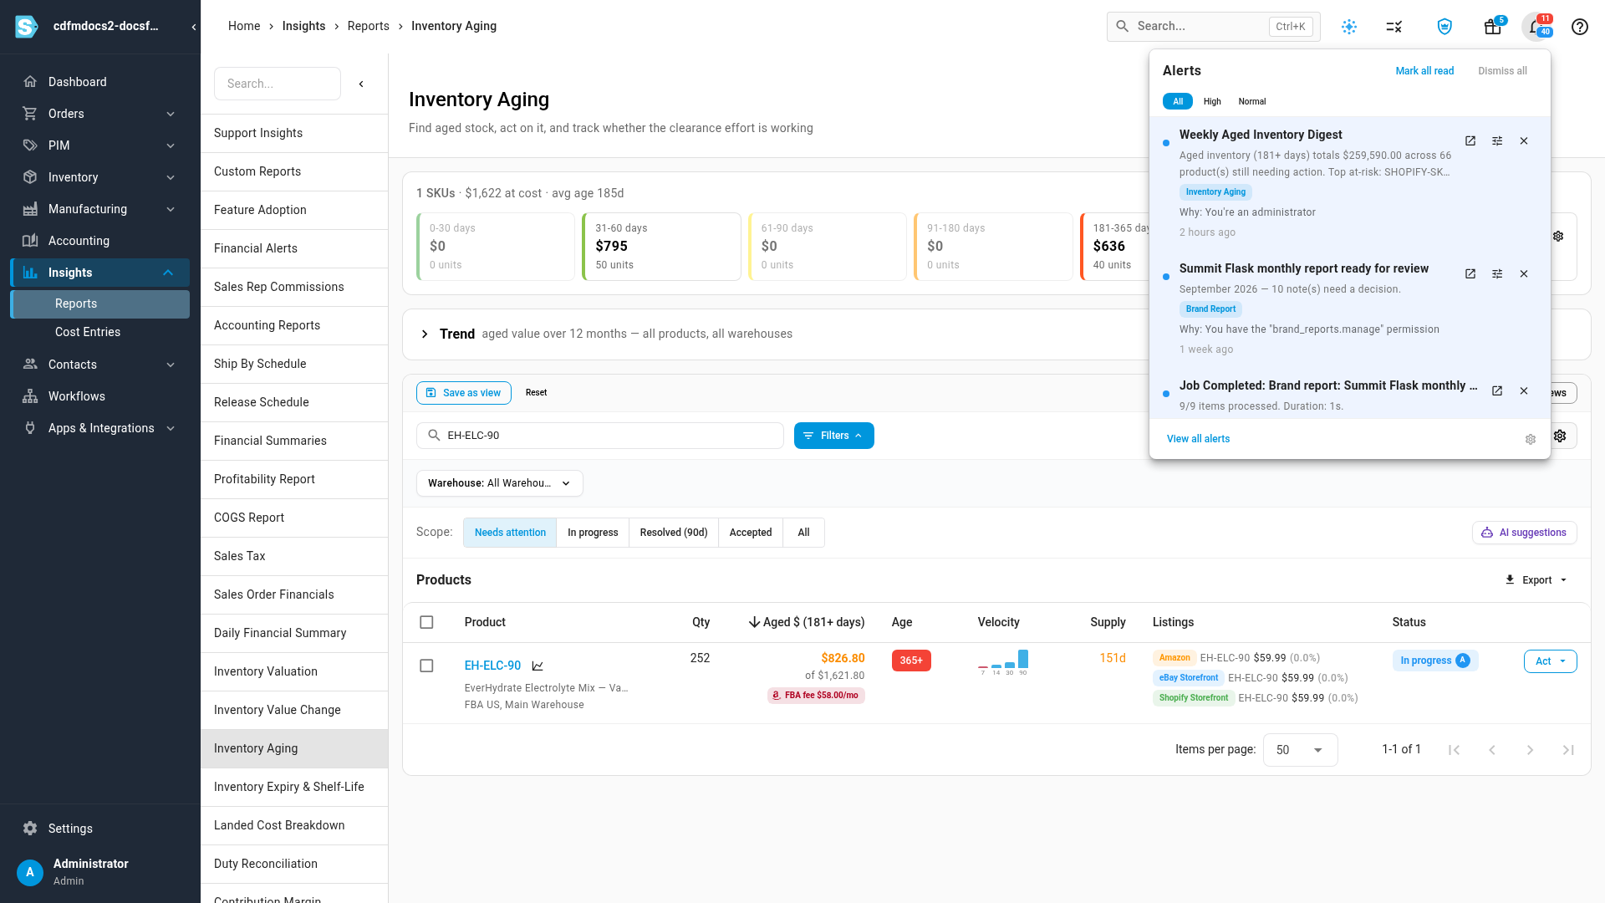Image resolution: width=1605 pixels, height=903 pixels.
Task: Dismiss the Weekly Aged Inventory Digest alert
Action: point(1524,141)
